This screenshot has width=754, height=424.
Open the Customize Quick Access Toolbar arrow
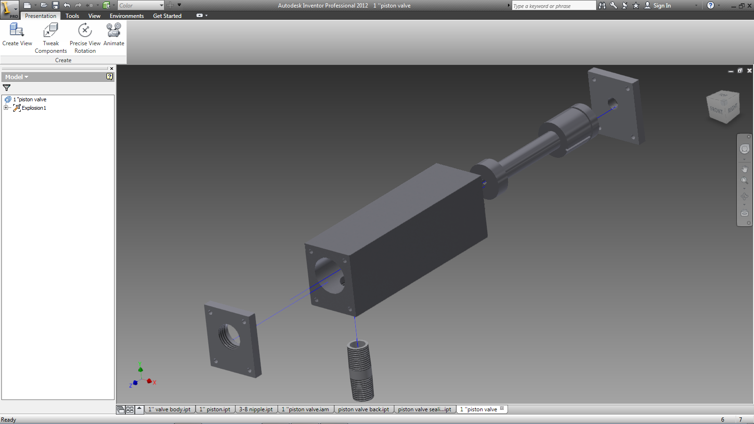[180, 5]
